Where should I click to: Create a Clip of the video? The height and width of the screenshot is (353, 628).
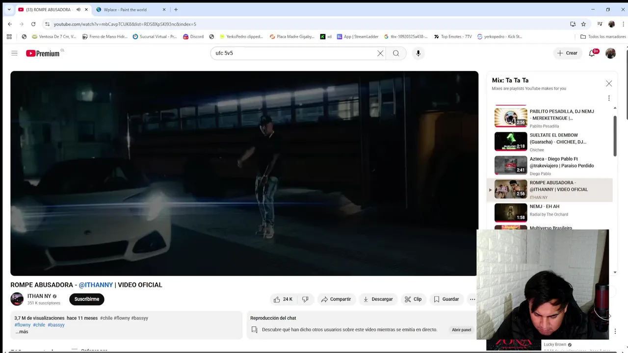pyautogui.click(x=413, y=299)
